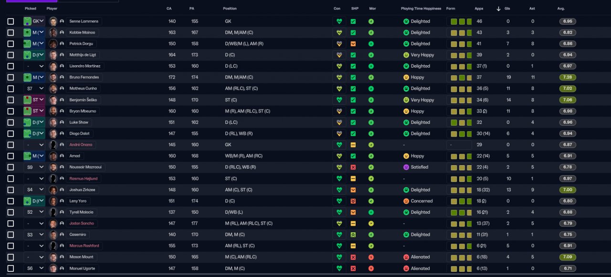Viewport: 611px width, 277px height.
Task: Tick the checkbox for Matthijs de Ligt
Action: click(11, 55)
